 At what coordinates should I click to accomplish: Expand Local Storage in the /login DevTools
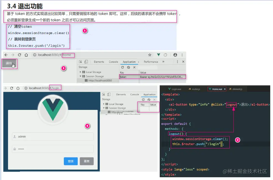point(104,104)
